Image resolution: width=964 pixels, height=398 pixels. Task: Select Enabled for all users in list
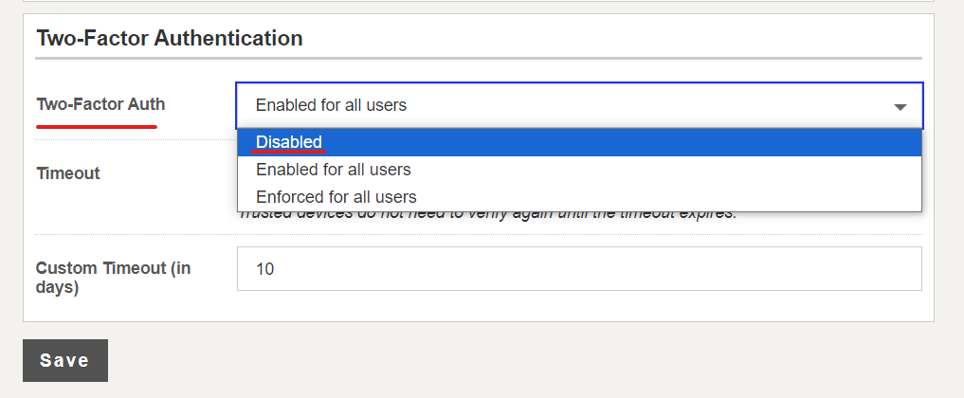coord(579,169)
